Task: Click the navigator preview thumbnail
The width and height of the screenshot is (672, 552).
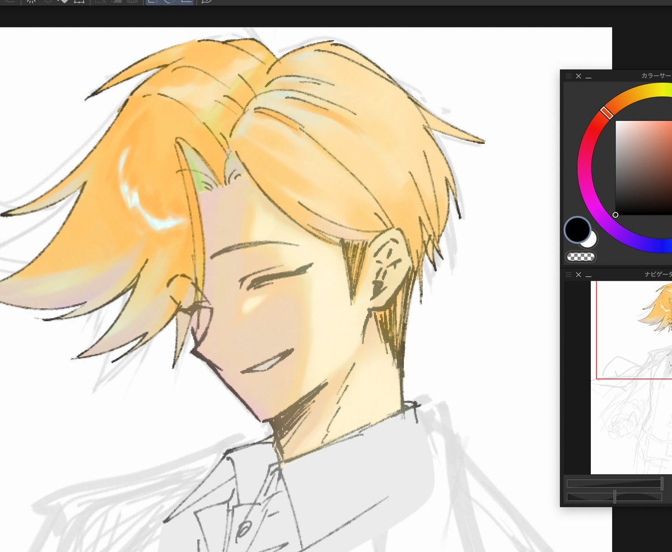Action: point(631,378)
